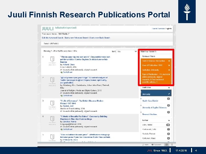The image size is (206, 154).
Task: Click Edit this Advanced Search link
Action: 52,38
